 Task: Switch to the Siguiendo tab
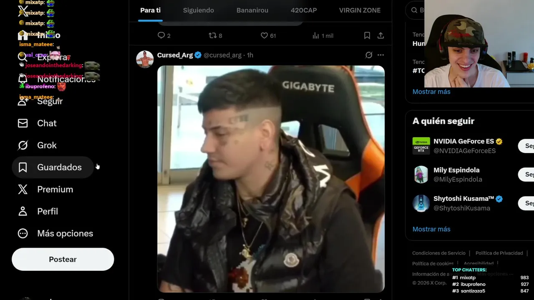point(199,10)
